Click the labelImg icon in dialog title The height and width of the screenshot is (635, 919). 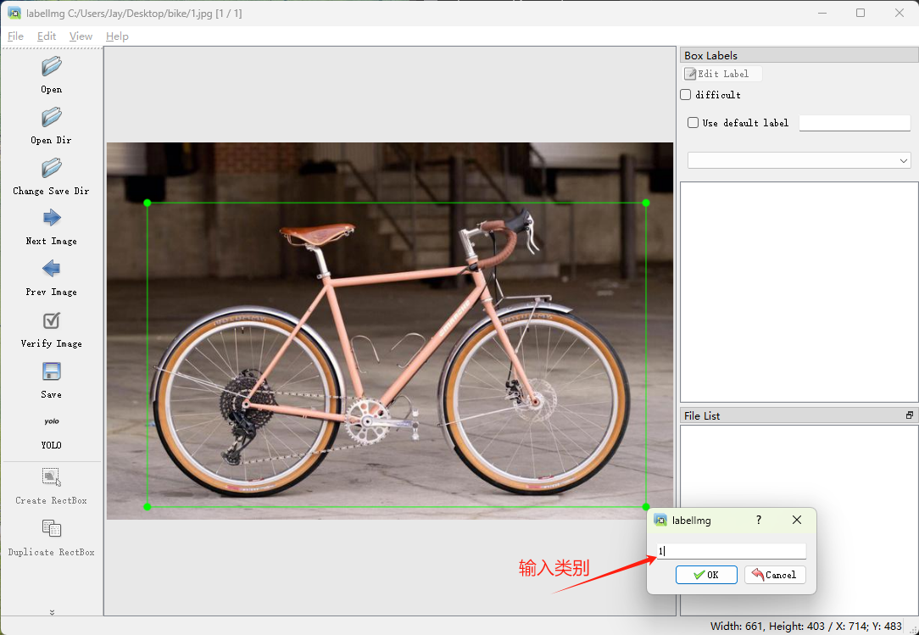click(x=660, y=520)
